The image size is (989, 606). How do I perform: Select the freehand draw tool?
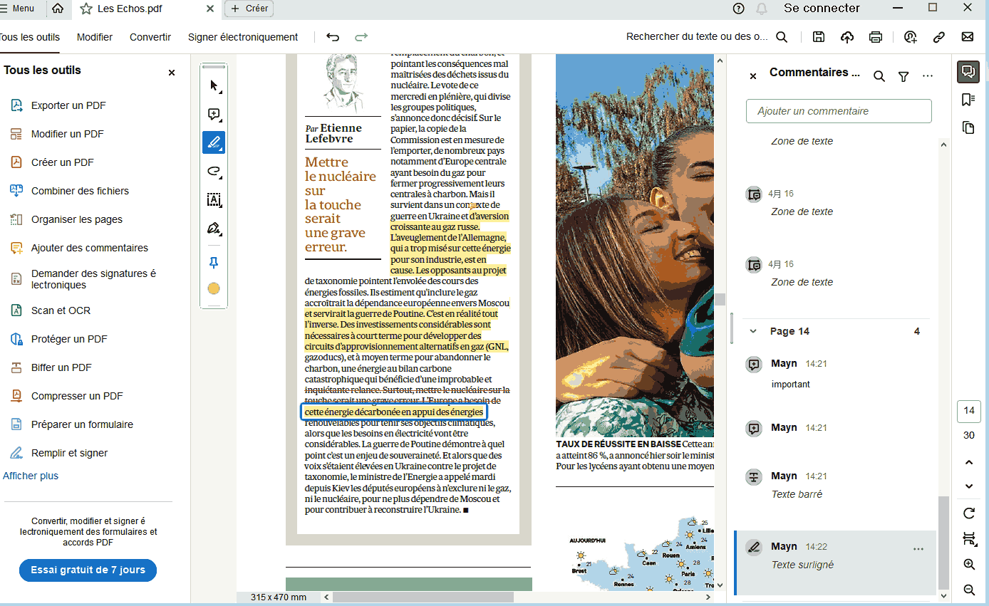point(214,171)
